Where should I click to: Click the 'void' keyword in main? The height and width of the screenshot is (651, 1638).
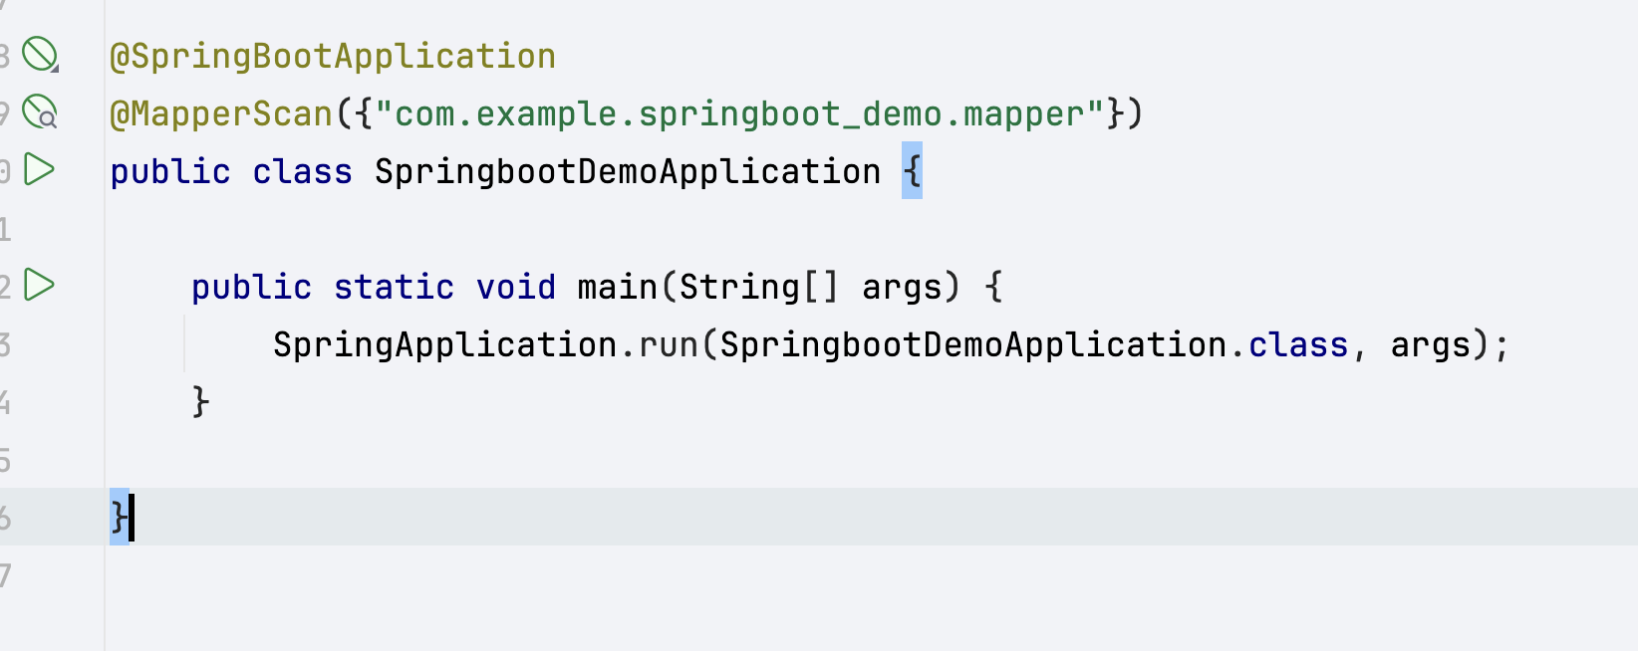516,288
